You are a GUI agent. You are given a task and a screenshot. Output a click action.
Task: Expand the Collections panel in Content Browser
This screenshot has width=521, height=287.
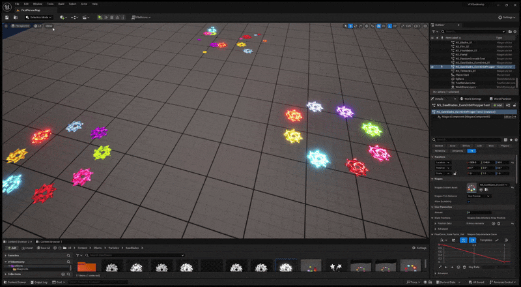click(x=6, y=275)
